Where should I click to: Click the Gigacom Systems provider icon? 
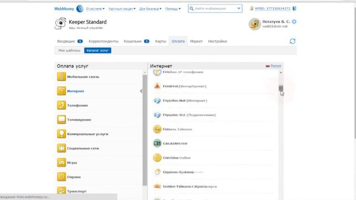coord(157,172)
